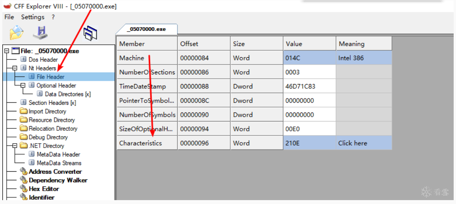Click the .NET Directory folder icon
This screenshot has width=456, height=204.
point(23,146)
